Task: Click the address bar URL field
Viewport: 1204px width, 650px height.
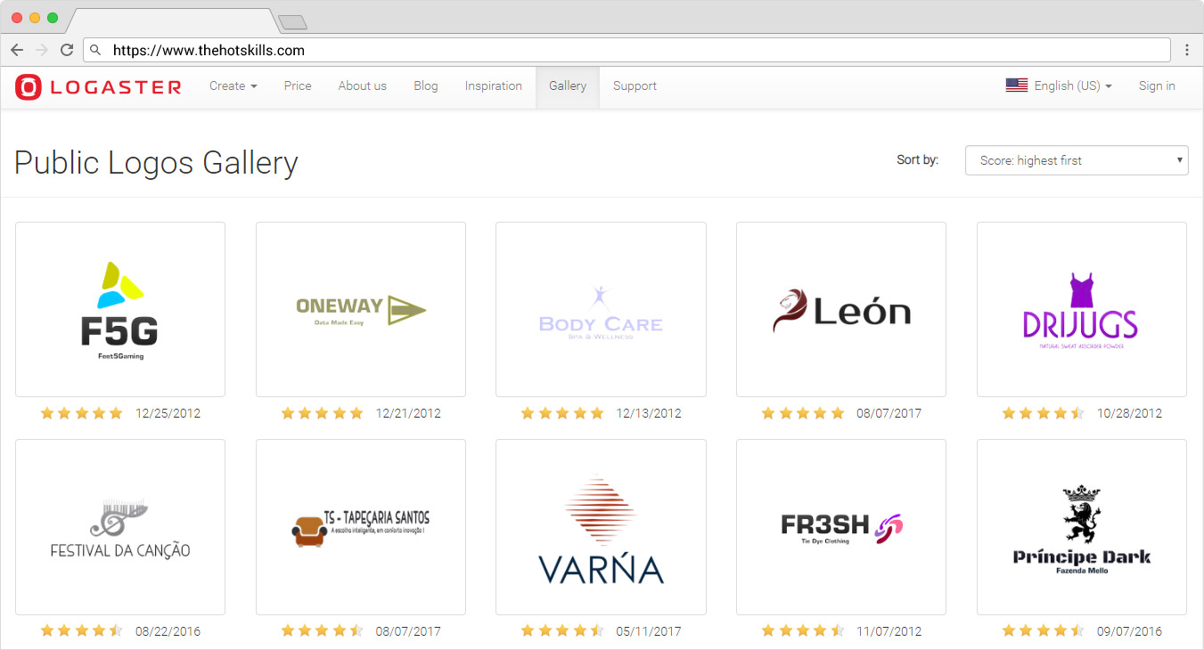Action: click(627, 50)
